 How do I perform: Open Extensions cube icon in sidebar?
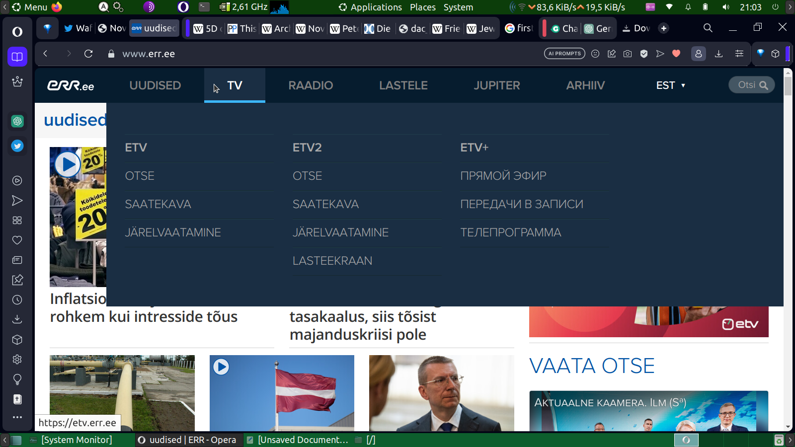17,340
